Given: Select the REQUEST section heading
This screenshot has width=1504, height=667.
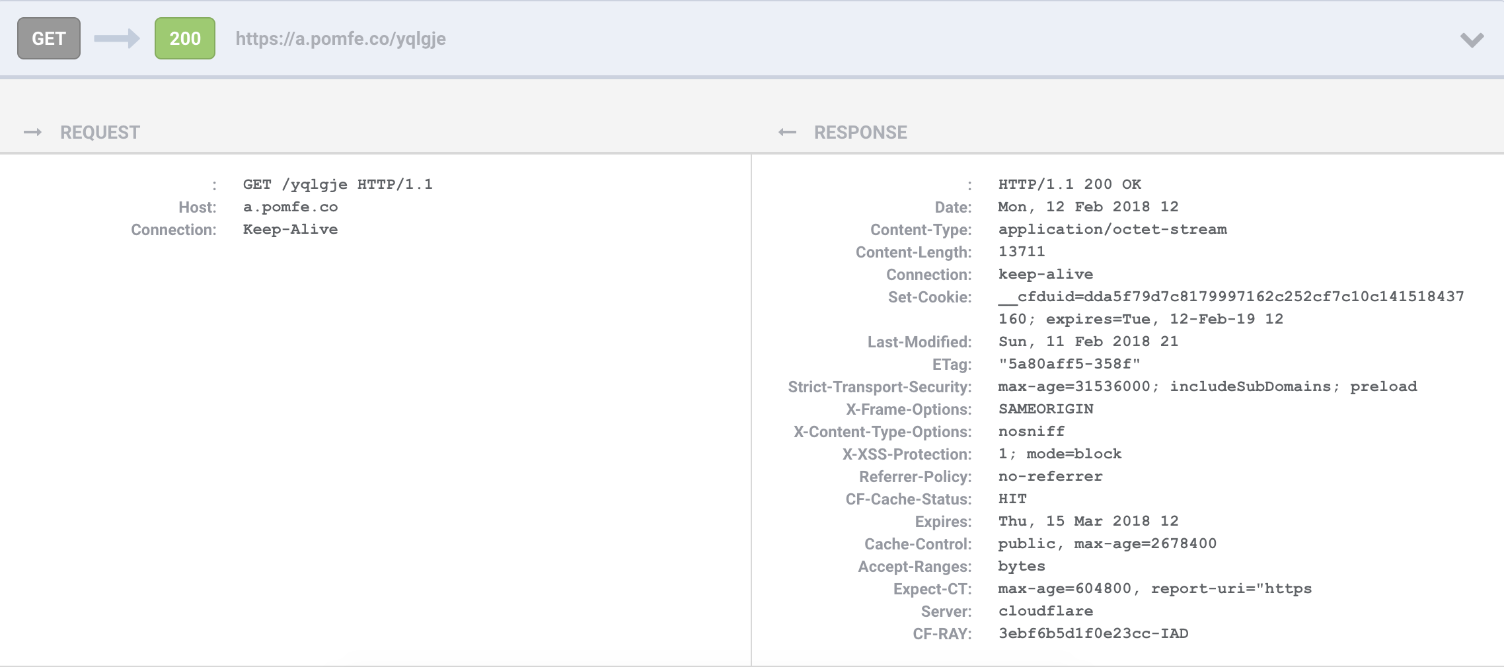Looking at the screenshot, I should coord(100,133).
